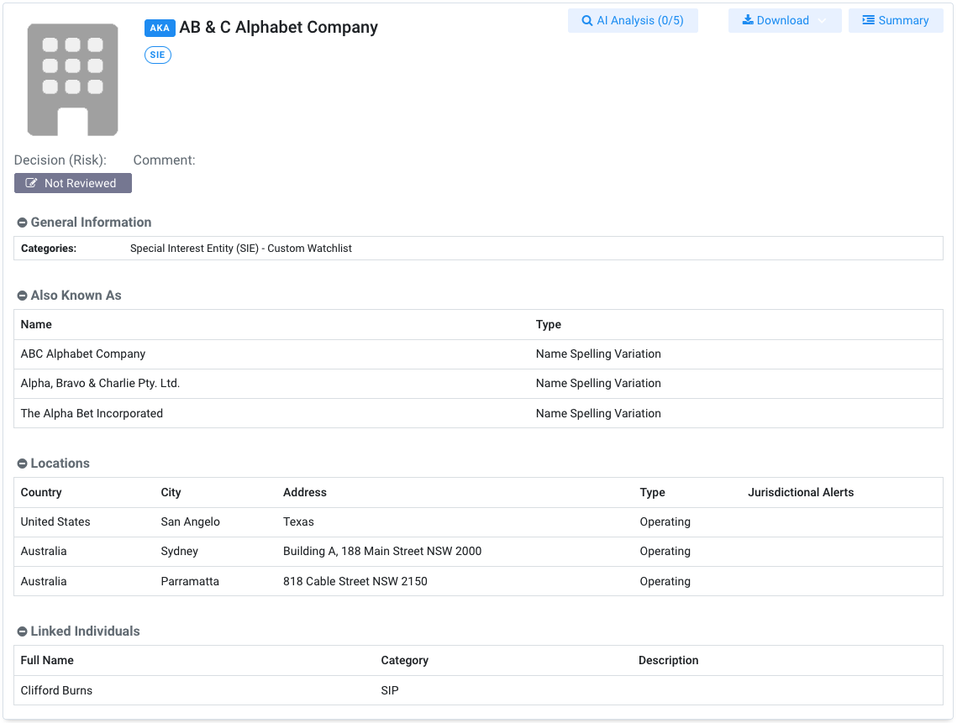Click the Linked Individuals 'Category' header

405,660
